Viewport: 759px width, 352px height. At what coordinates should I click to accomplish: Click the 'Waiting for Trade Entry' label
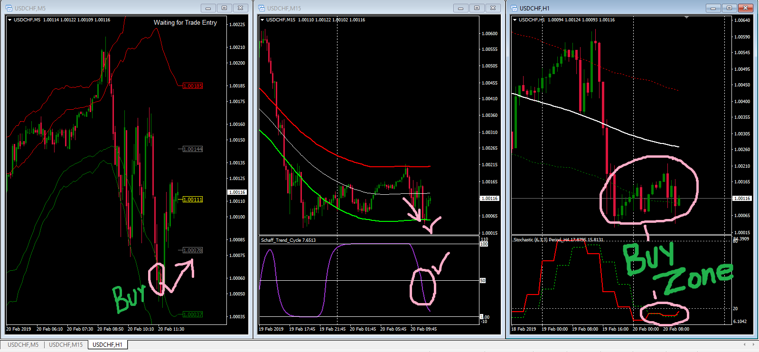pyautogui.click(x=185, y=22)
